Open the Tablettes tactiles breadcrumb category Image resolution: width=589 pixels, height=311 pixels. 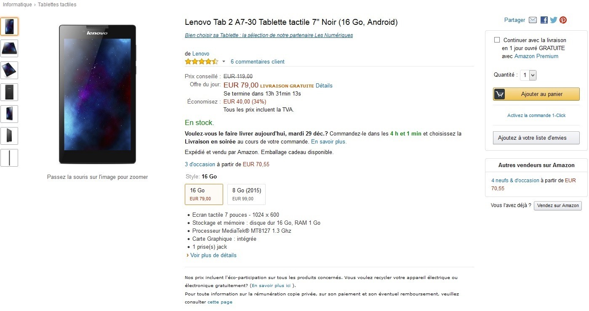tap(57, 4)
